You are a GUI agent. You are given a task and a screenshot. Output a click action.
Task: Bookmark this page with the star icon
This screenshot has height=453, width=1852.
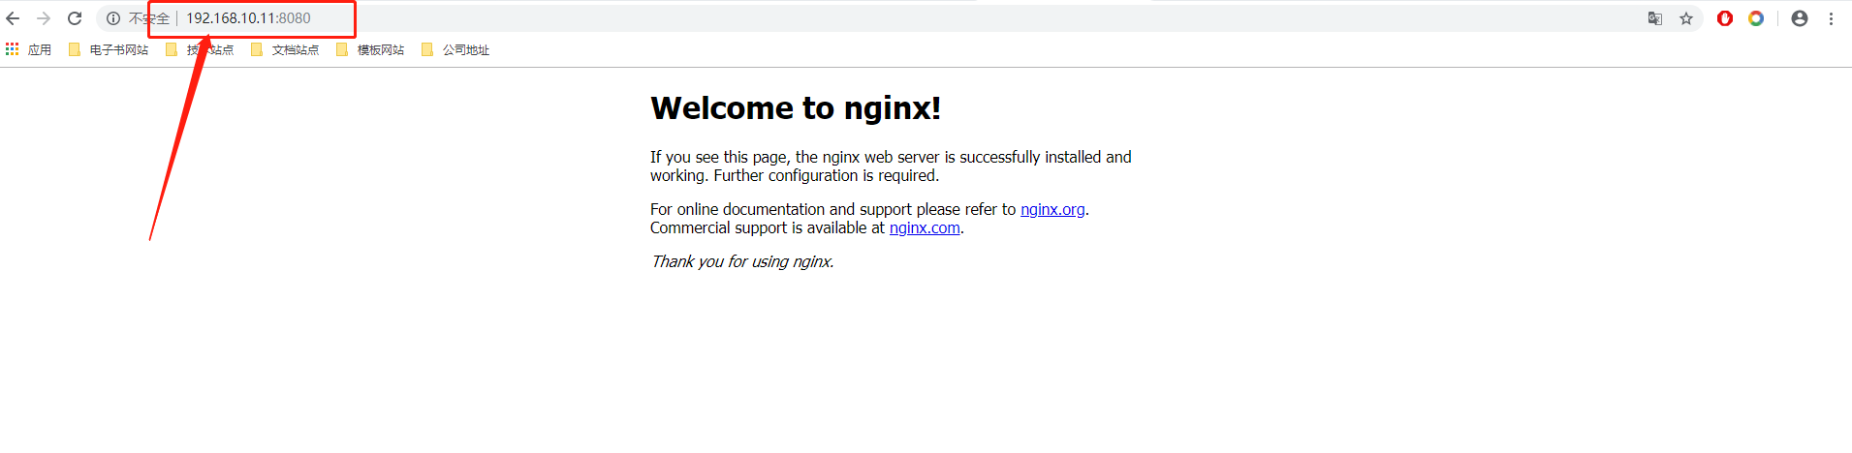1686,18
